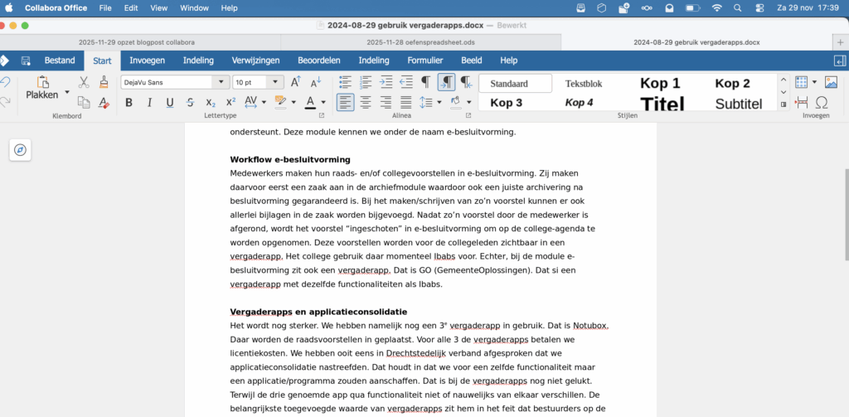Insert a special character with the Omega icon
Screen dimensions: 849x417
click(x=822, y=103)
